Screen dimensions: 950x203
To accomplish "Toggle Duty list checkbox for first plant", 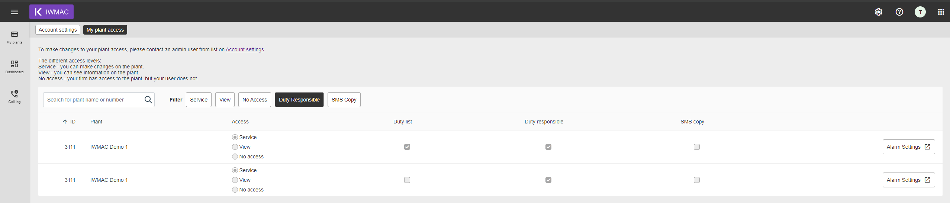I will pyautogui.click(x=407, y=147).
